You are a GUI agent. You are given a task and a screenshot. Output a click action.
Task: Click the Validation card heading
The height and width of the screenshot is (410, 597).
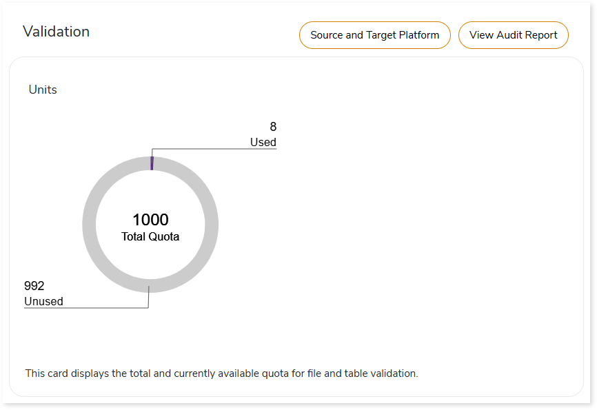(x=56, y=32)
